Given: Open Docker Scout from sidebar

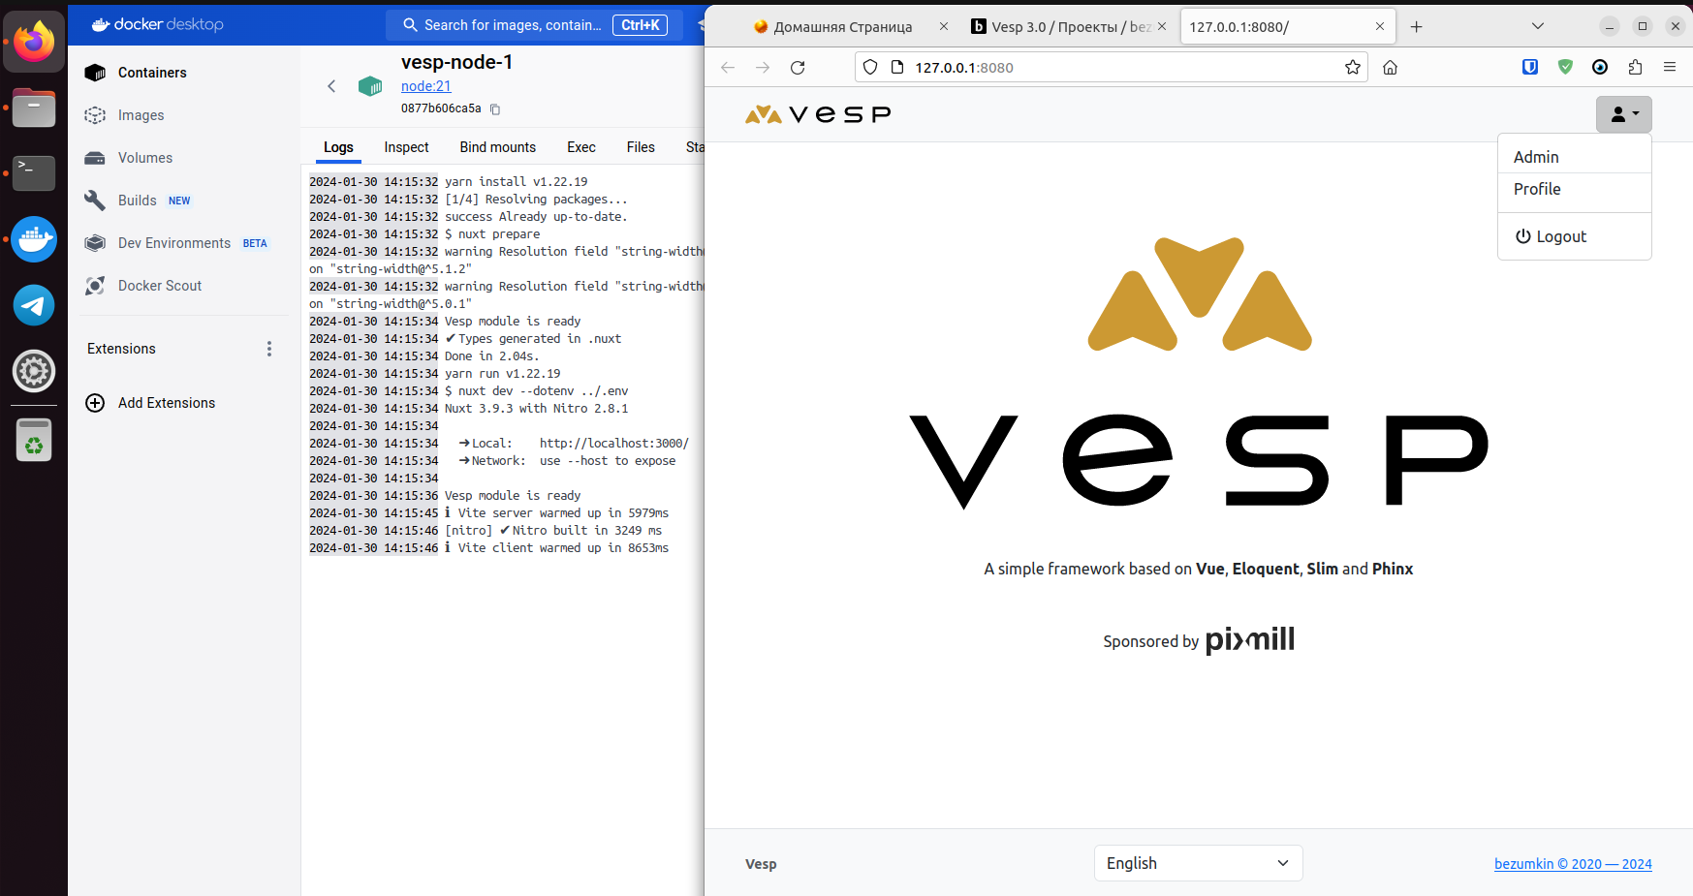Looking at the screenshot, I should tap(159, 286).
